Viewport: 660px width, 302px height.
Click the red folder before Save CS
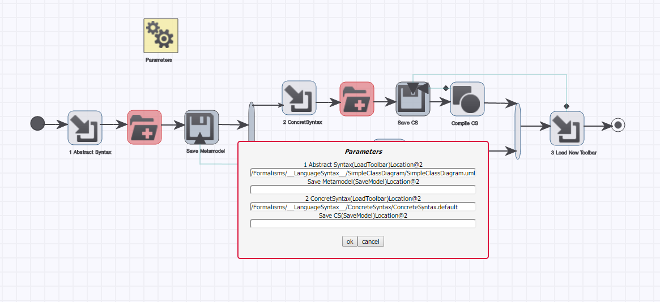pos(356,99)
